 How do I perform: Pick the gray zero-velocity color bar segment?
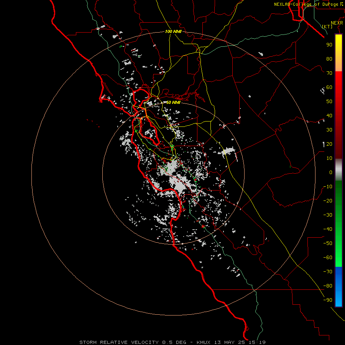coord(338,170)
